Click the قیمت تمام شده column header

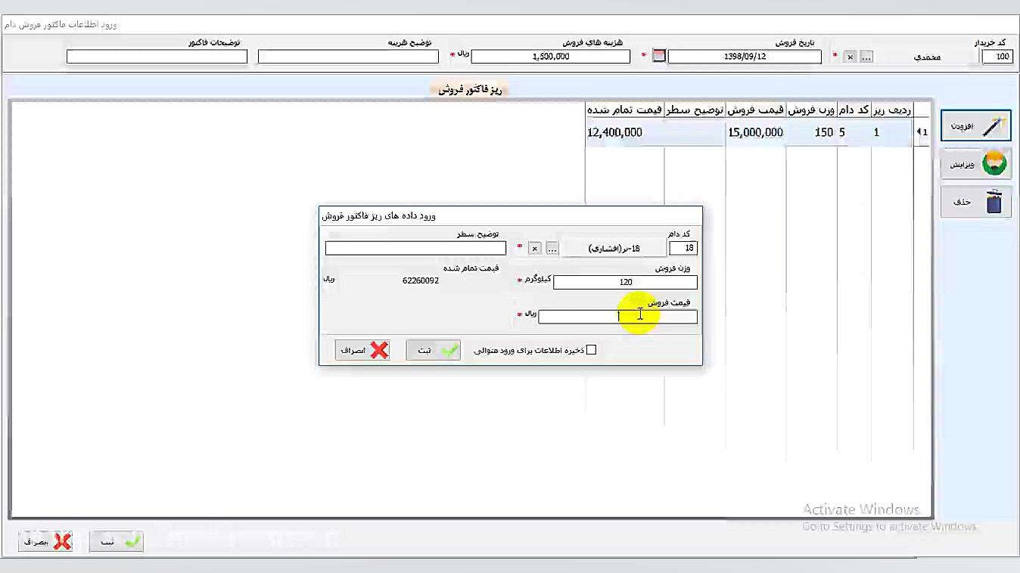624,110
